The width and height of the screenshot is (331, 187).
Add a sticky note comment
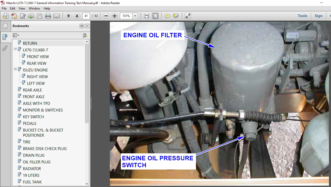[x=167, y=16]
